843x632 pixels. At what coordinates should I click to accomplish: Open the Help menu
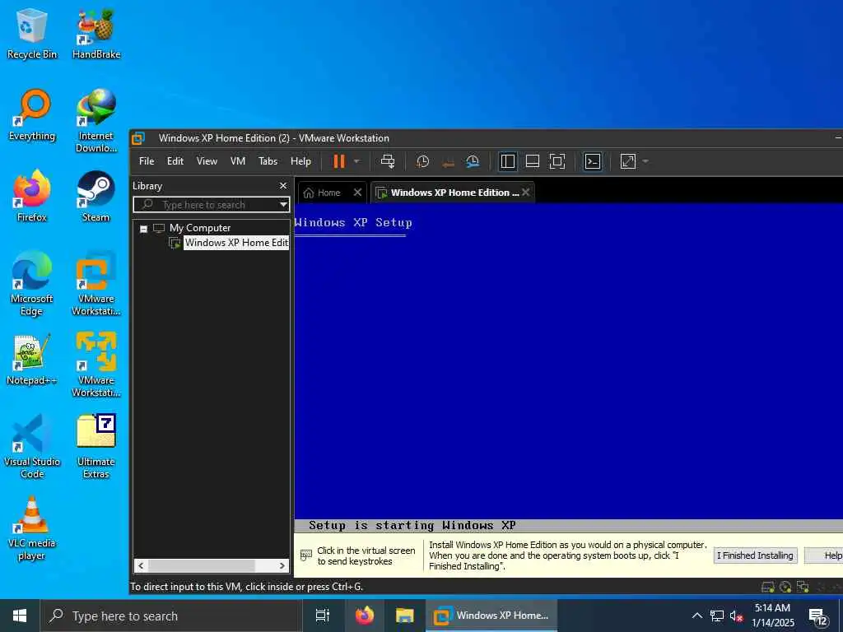click(x=300, y=161)
